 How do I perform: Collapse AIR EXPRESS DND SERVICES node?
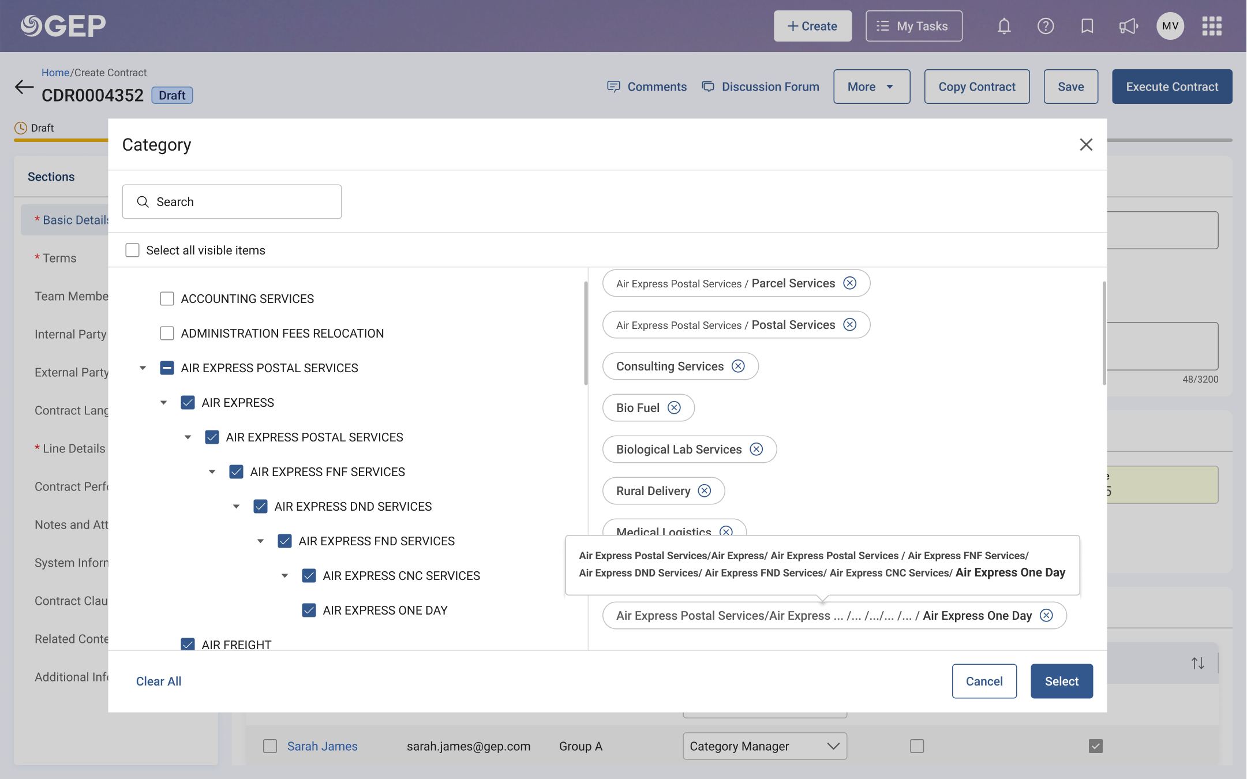click(x=237, y=507)
